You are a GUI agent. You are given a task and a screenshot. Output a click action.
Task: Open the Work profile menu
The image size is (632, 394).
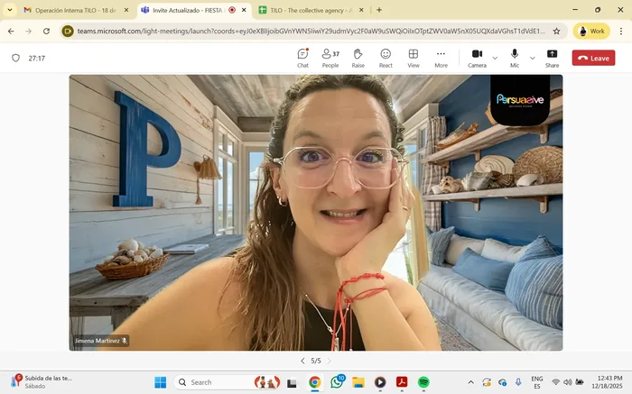click(591, 31)
